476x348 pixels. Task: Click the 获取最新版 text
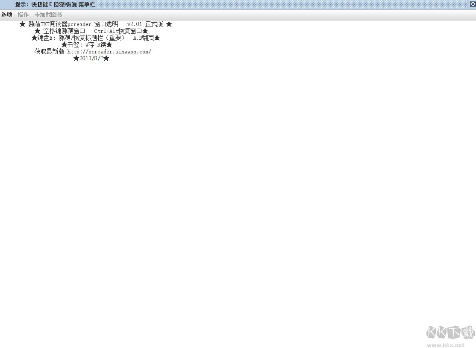coord(49,52)
